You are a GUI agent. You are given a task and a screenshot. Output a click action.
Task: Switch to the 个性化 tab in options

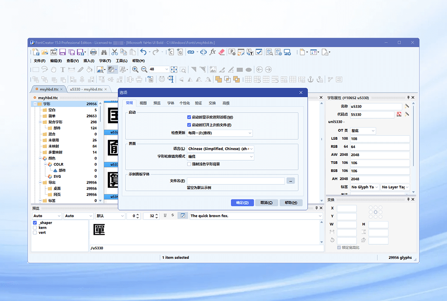tap(184, 103)
